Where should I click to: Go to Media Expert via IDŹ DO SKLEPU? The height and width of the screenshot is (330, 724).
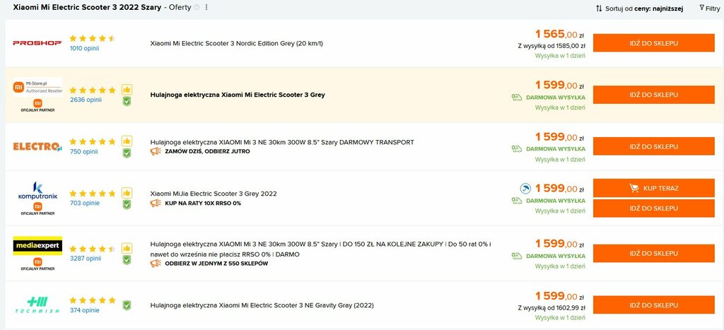click(x=653, y=254)
